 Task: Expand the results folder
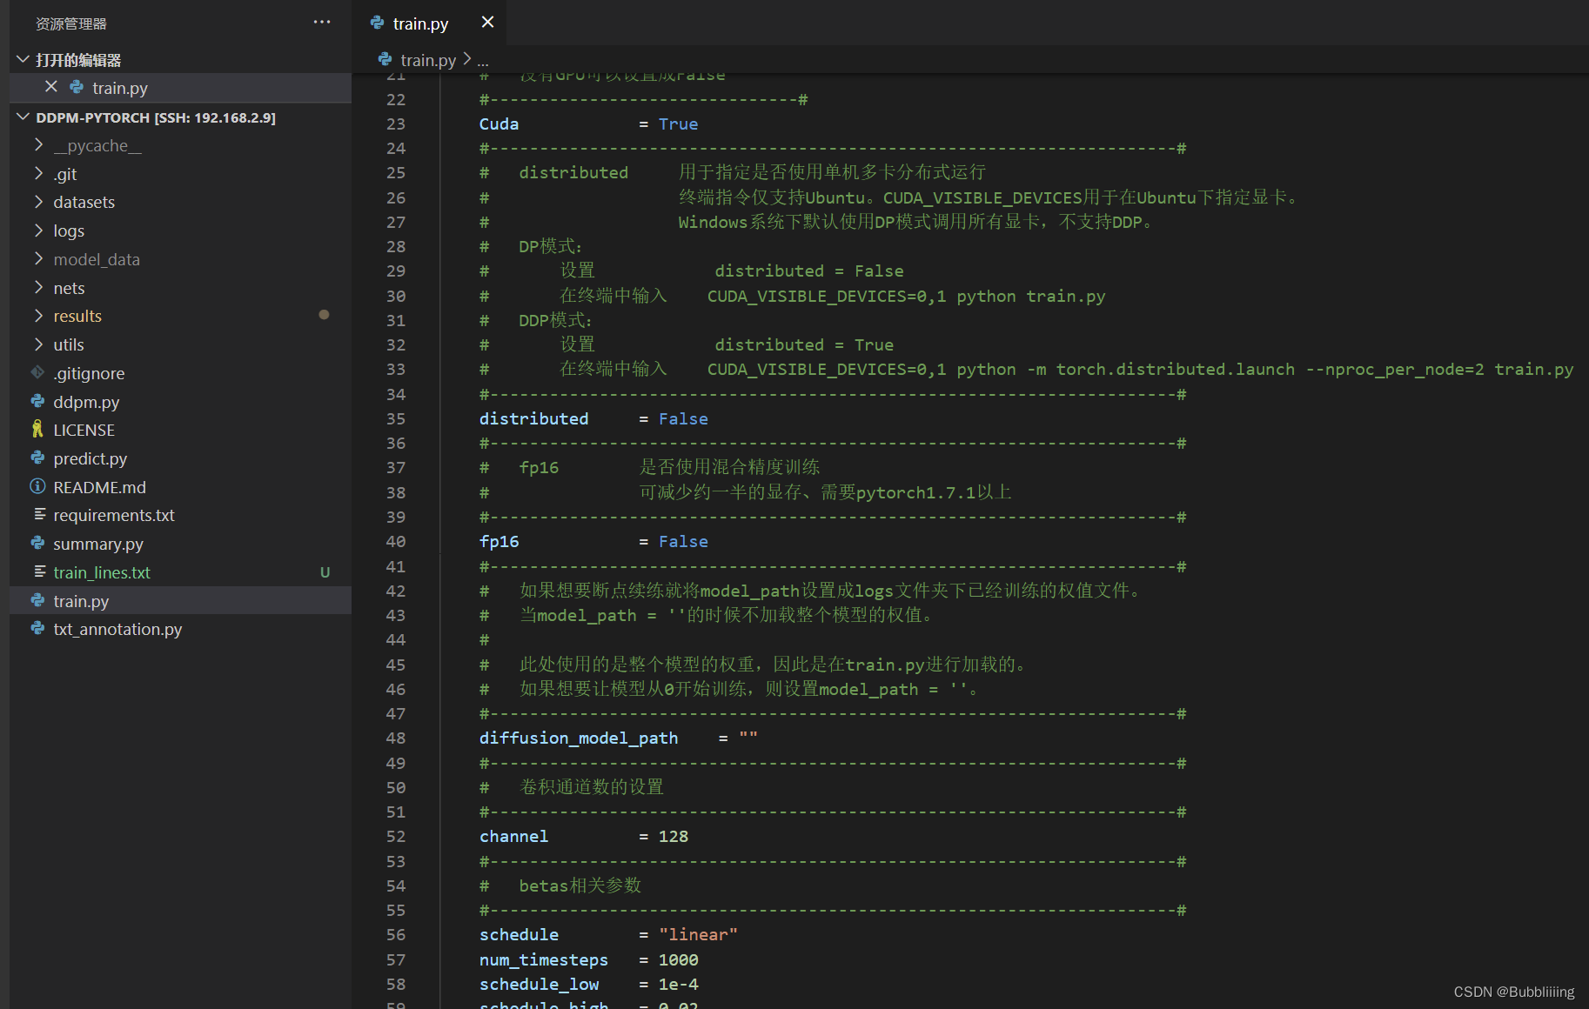point(38,316)
